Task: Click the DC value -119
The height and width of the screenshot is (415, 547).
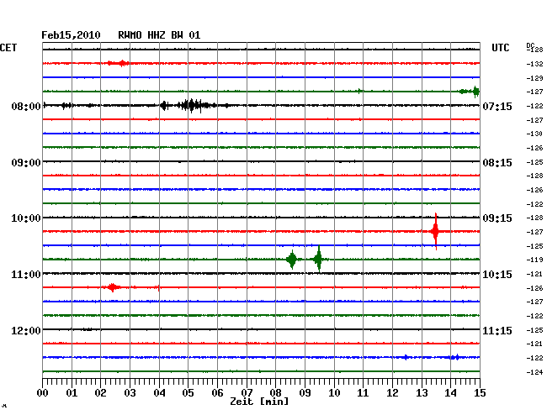Action: click(x=534, y=260)
